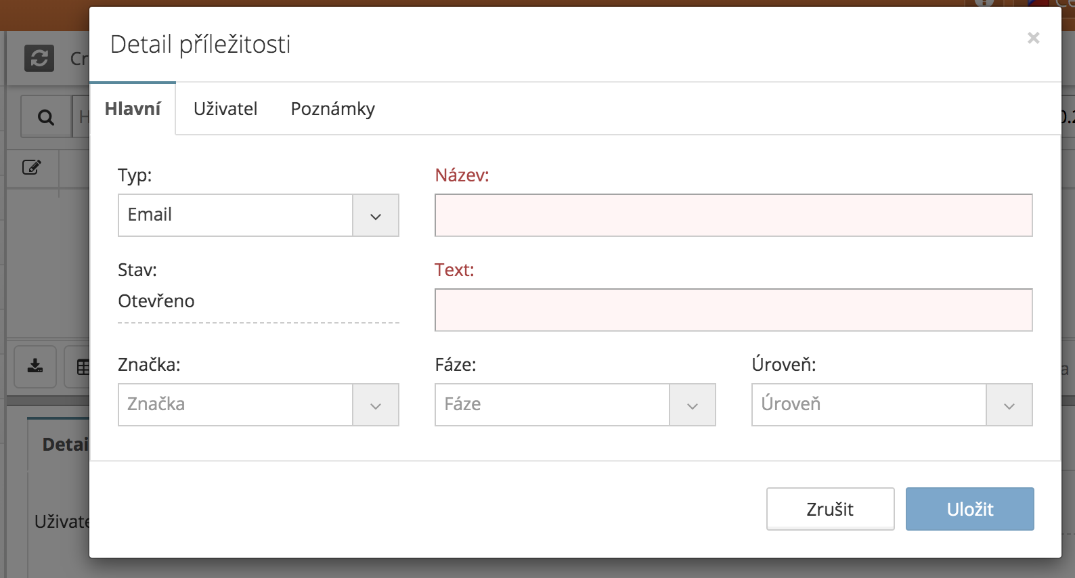Click the Zrušit button

(x=831, y=509)
